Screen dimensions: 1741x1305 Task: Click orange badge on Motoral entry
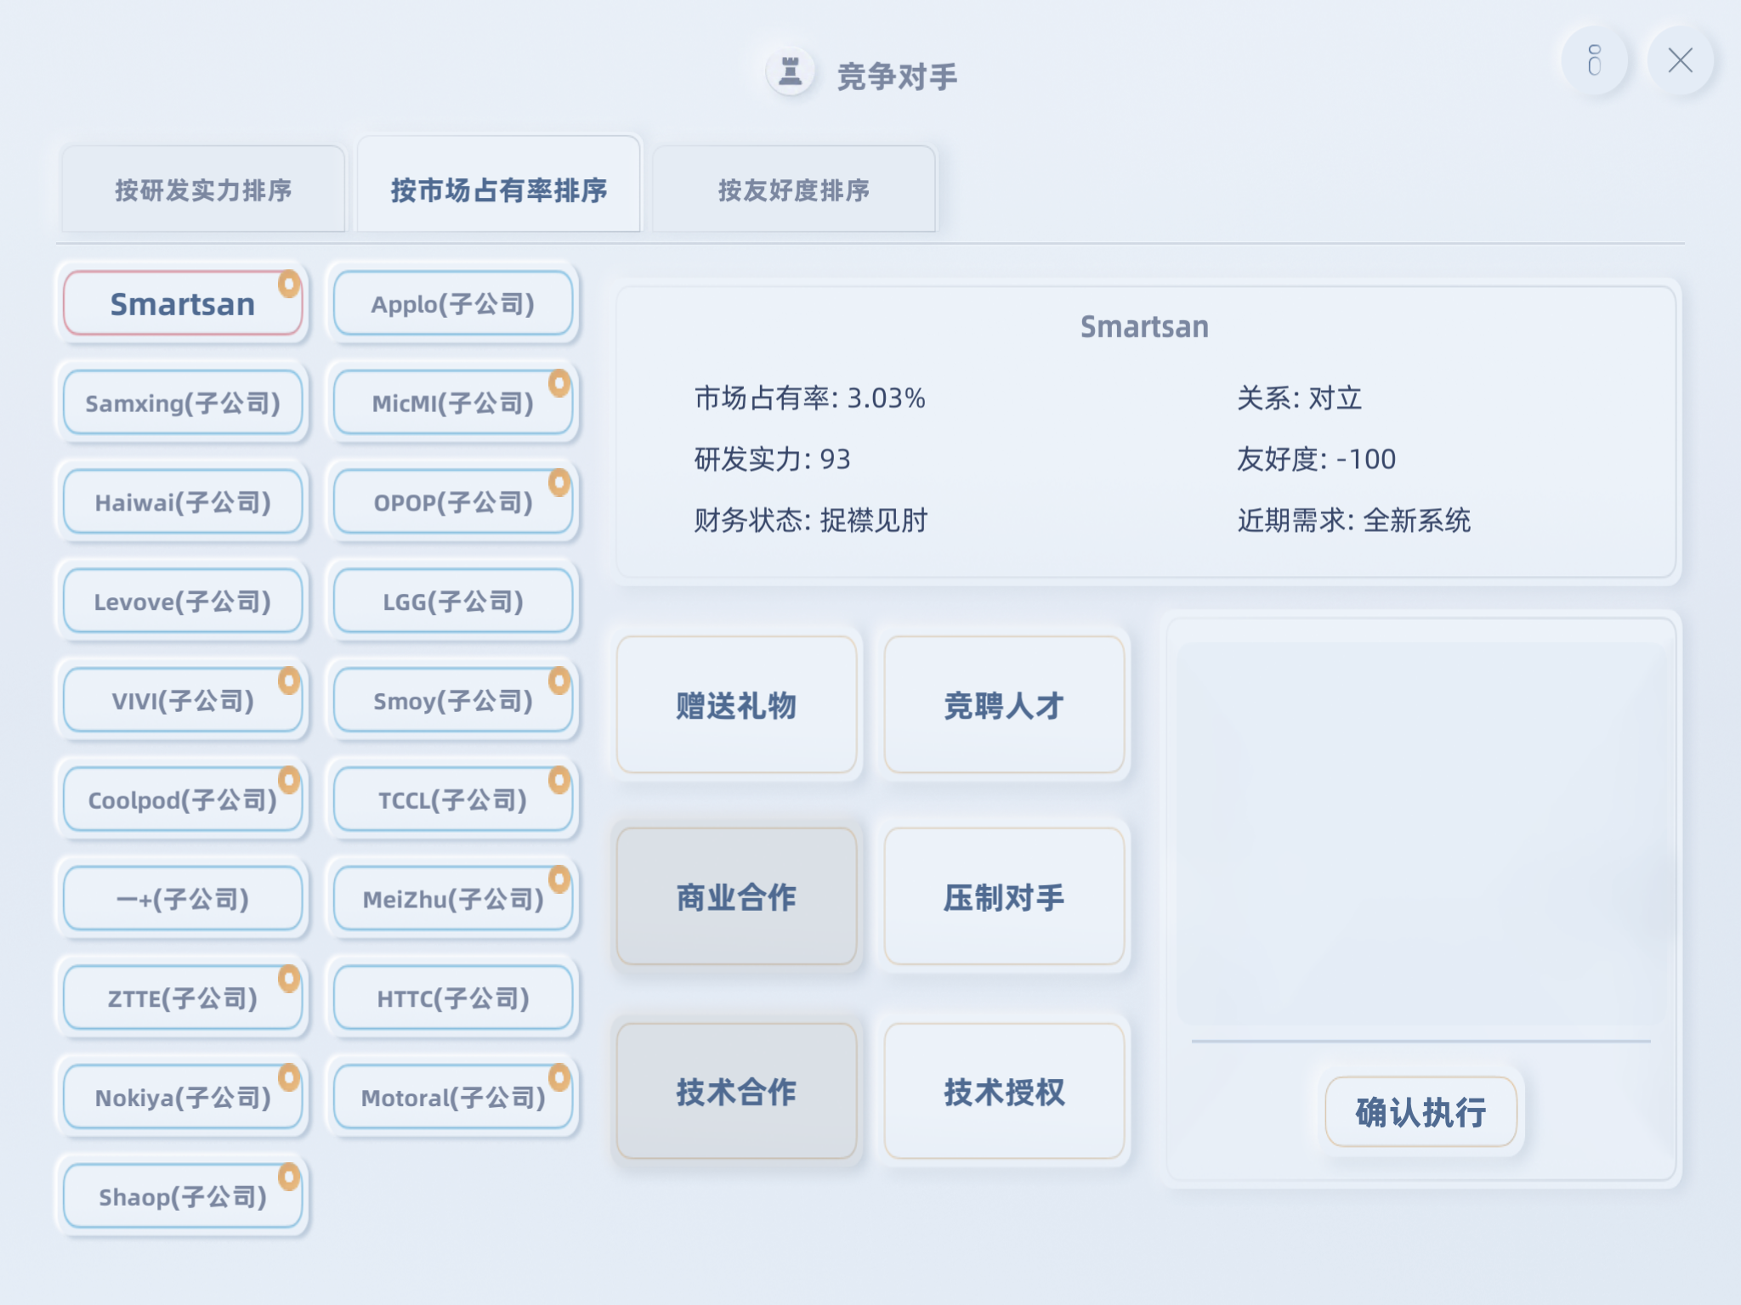click(x=559, y=1077)
